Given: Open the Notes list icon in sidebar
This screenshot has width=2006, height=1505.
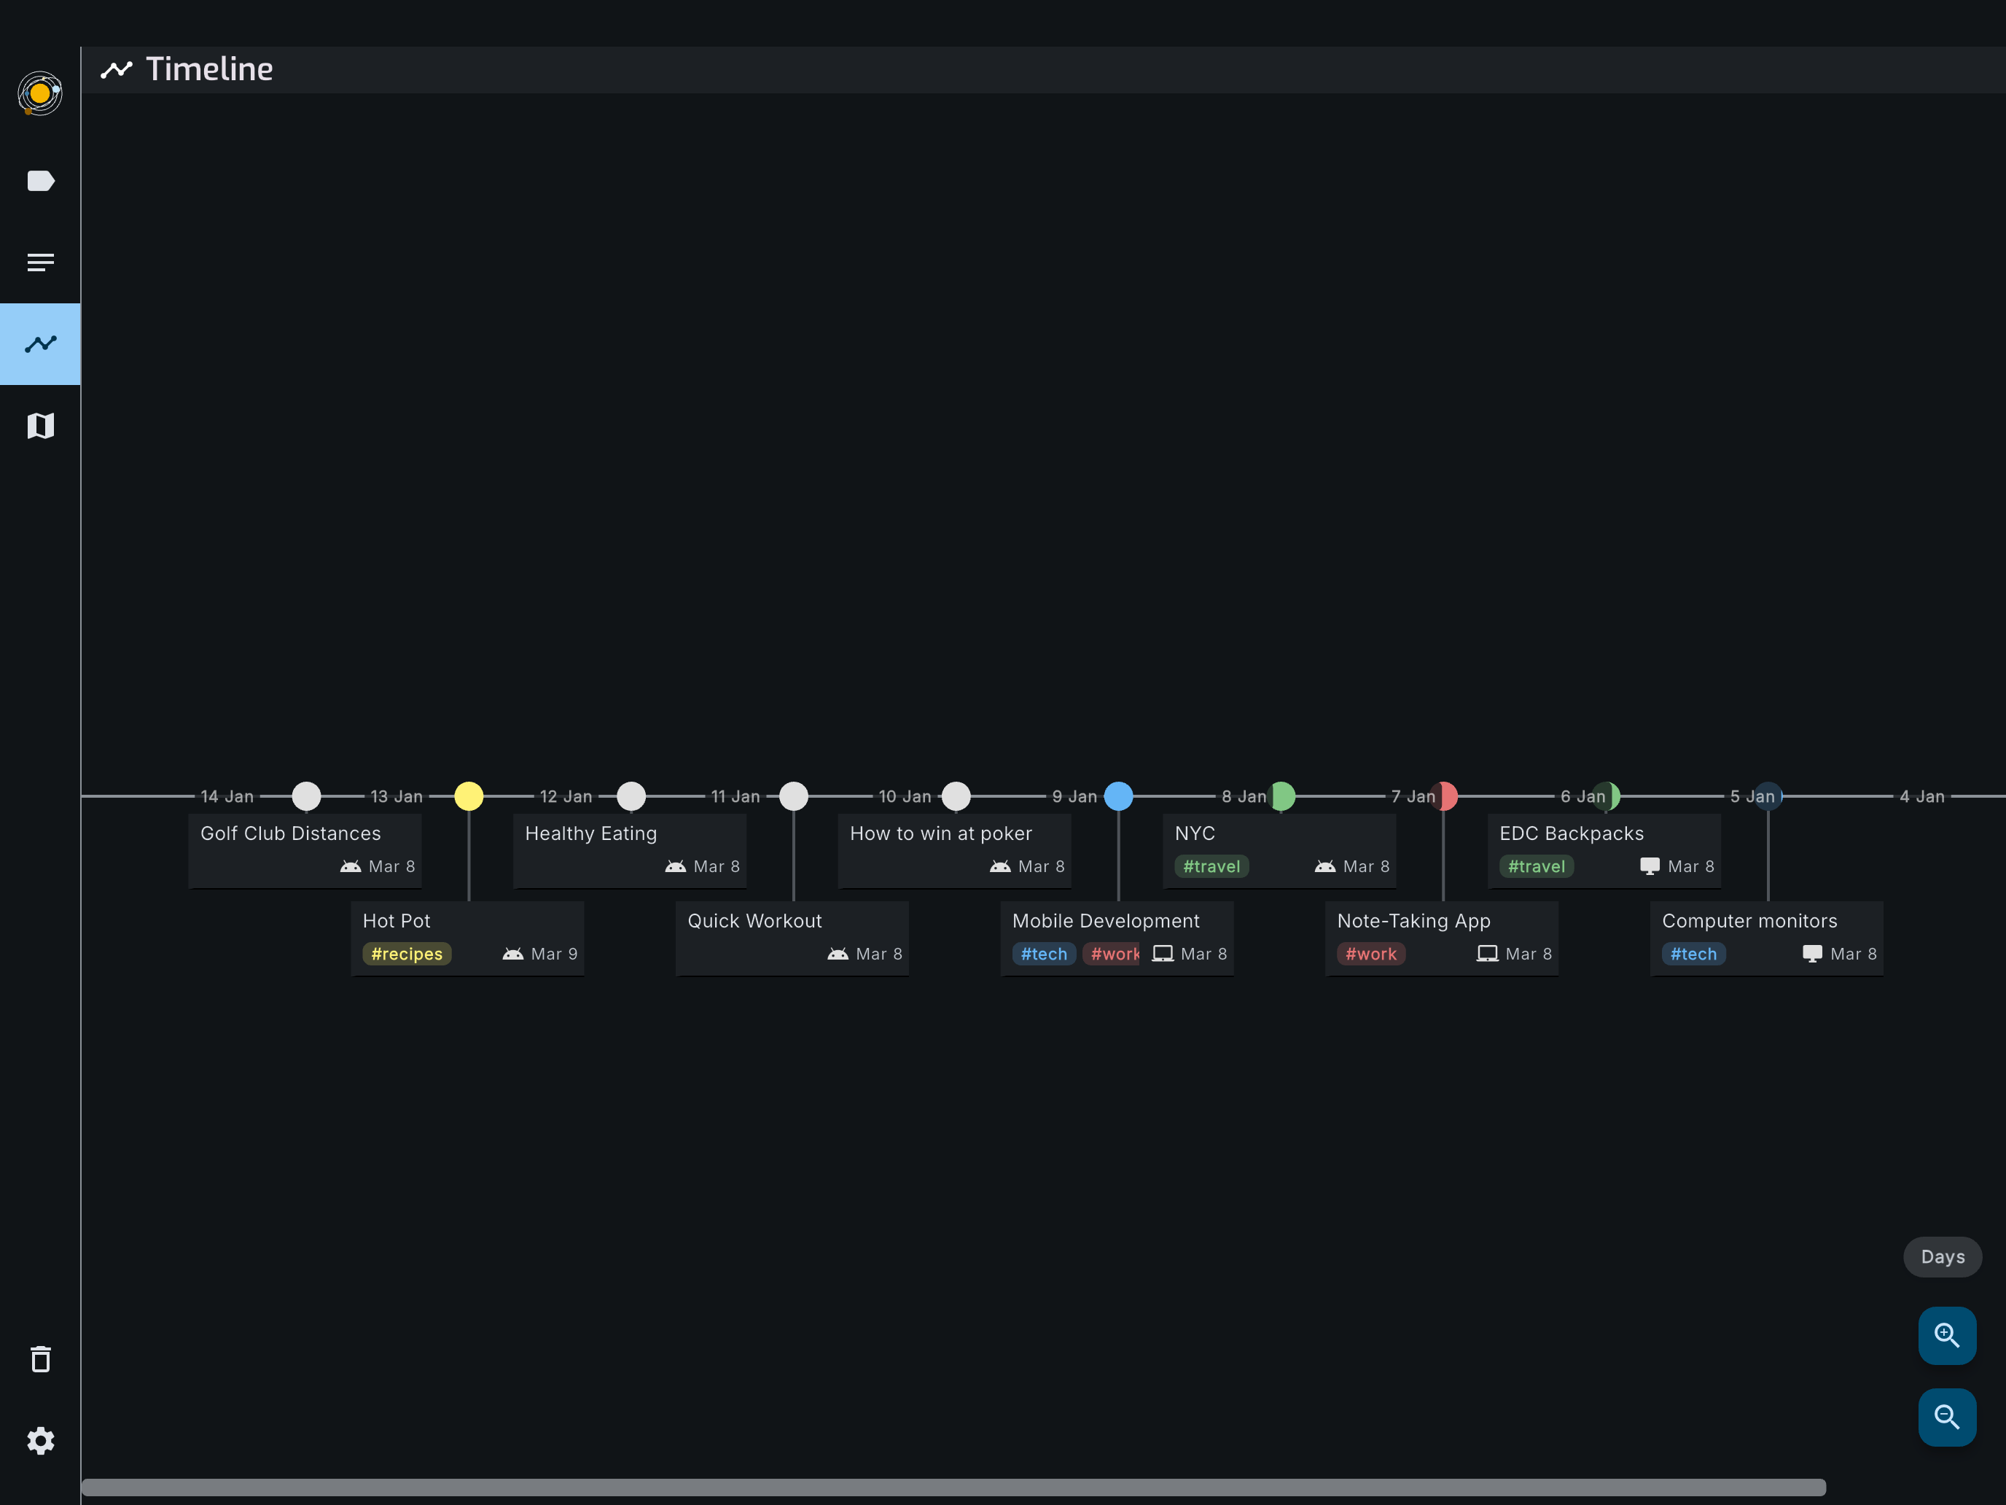Looking at the screenshot, I should pyautogui.click(x=40, y=262).
